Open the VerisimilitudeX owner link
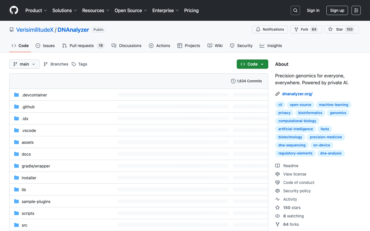Viewport: 370px width, 231px height. click(35, 30)
